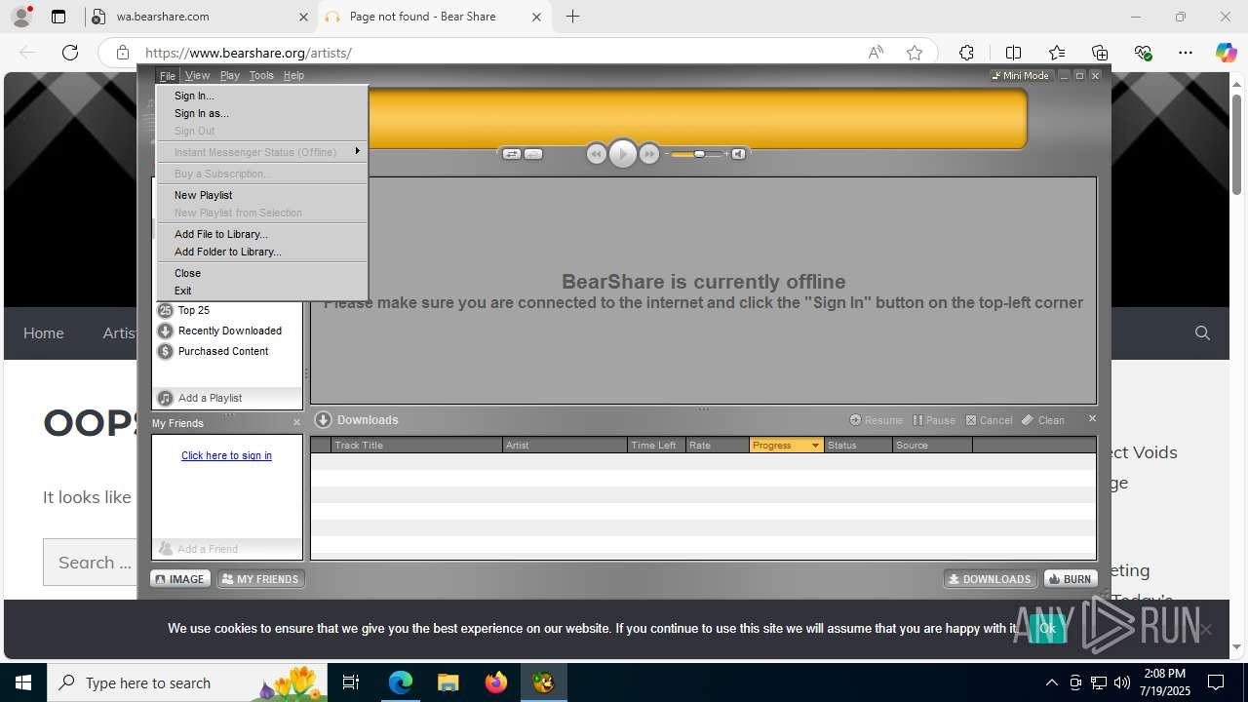Switch to the wa.bearshare.com tab
1248x702 pixels.
199,17
